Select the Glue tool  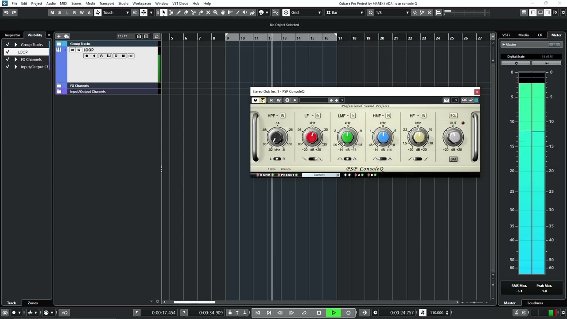pos(201,12)
